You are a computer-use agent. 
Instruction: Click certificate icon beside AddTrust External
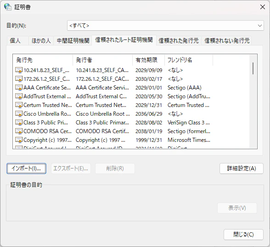point(19,96)
